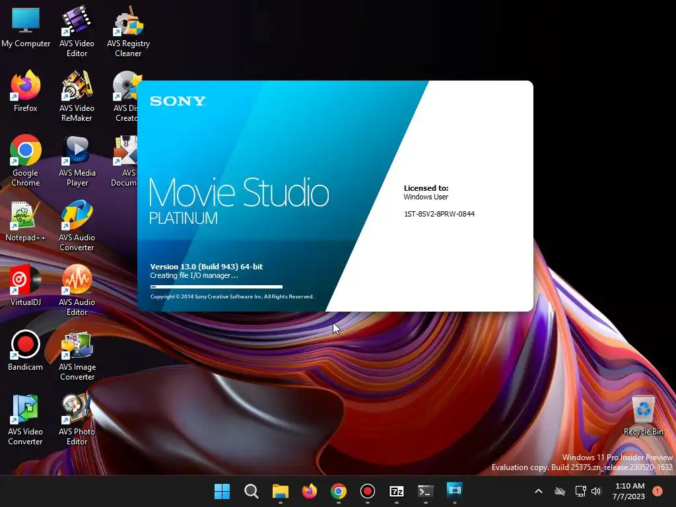
Task: Click the serial number 1ST-8SV2-8PRW-0844
Action: point(439,214)
